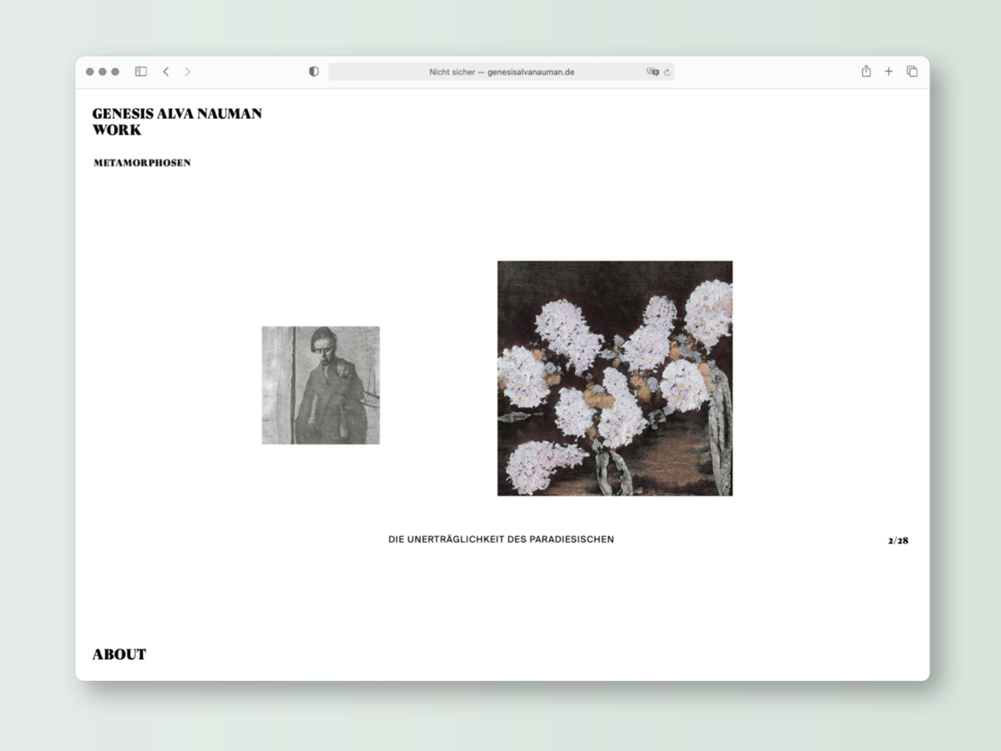The height and width of the screenshot is (751, 1001).
Task: Click the address bar field
Action: click(501, 72)
